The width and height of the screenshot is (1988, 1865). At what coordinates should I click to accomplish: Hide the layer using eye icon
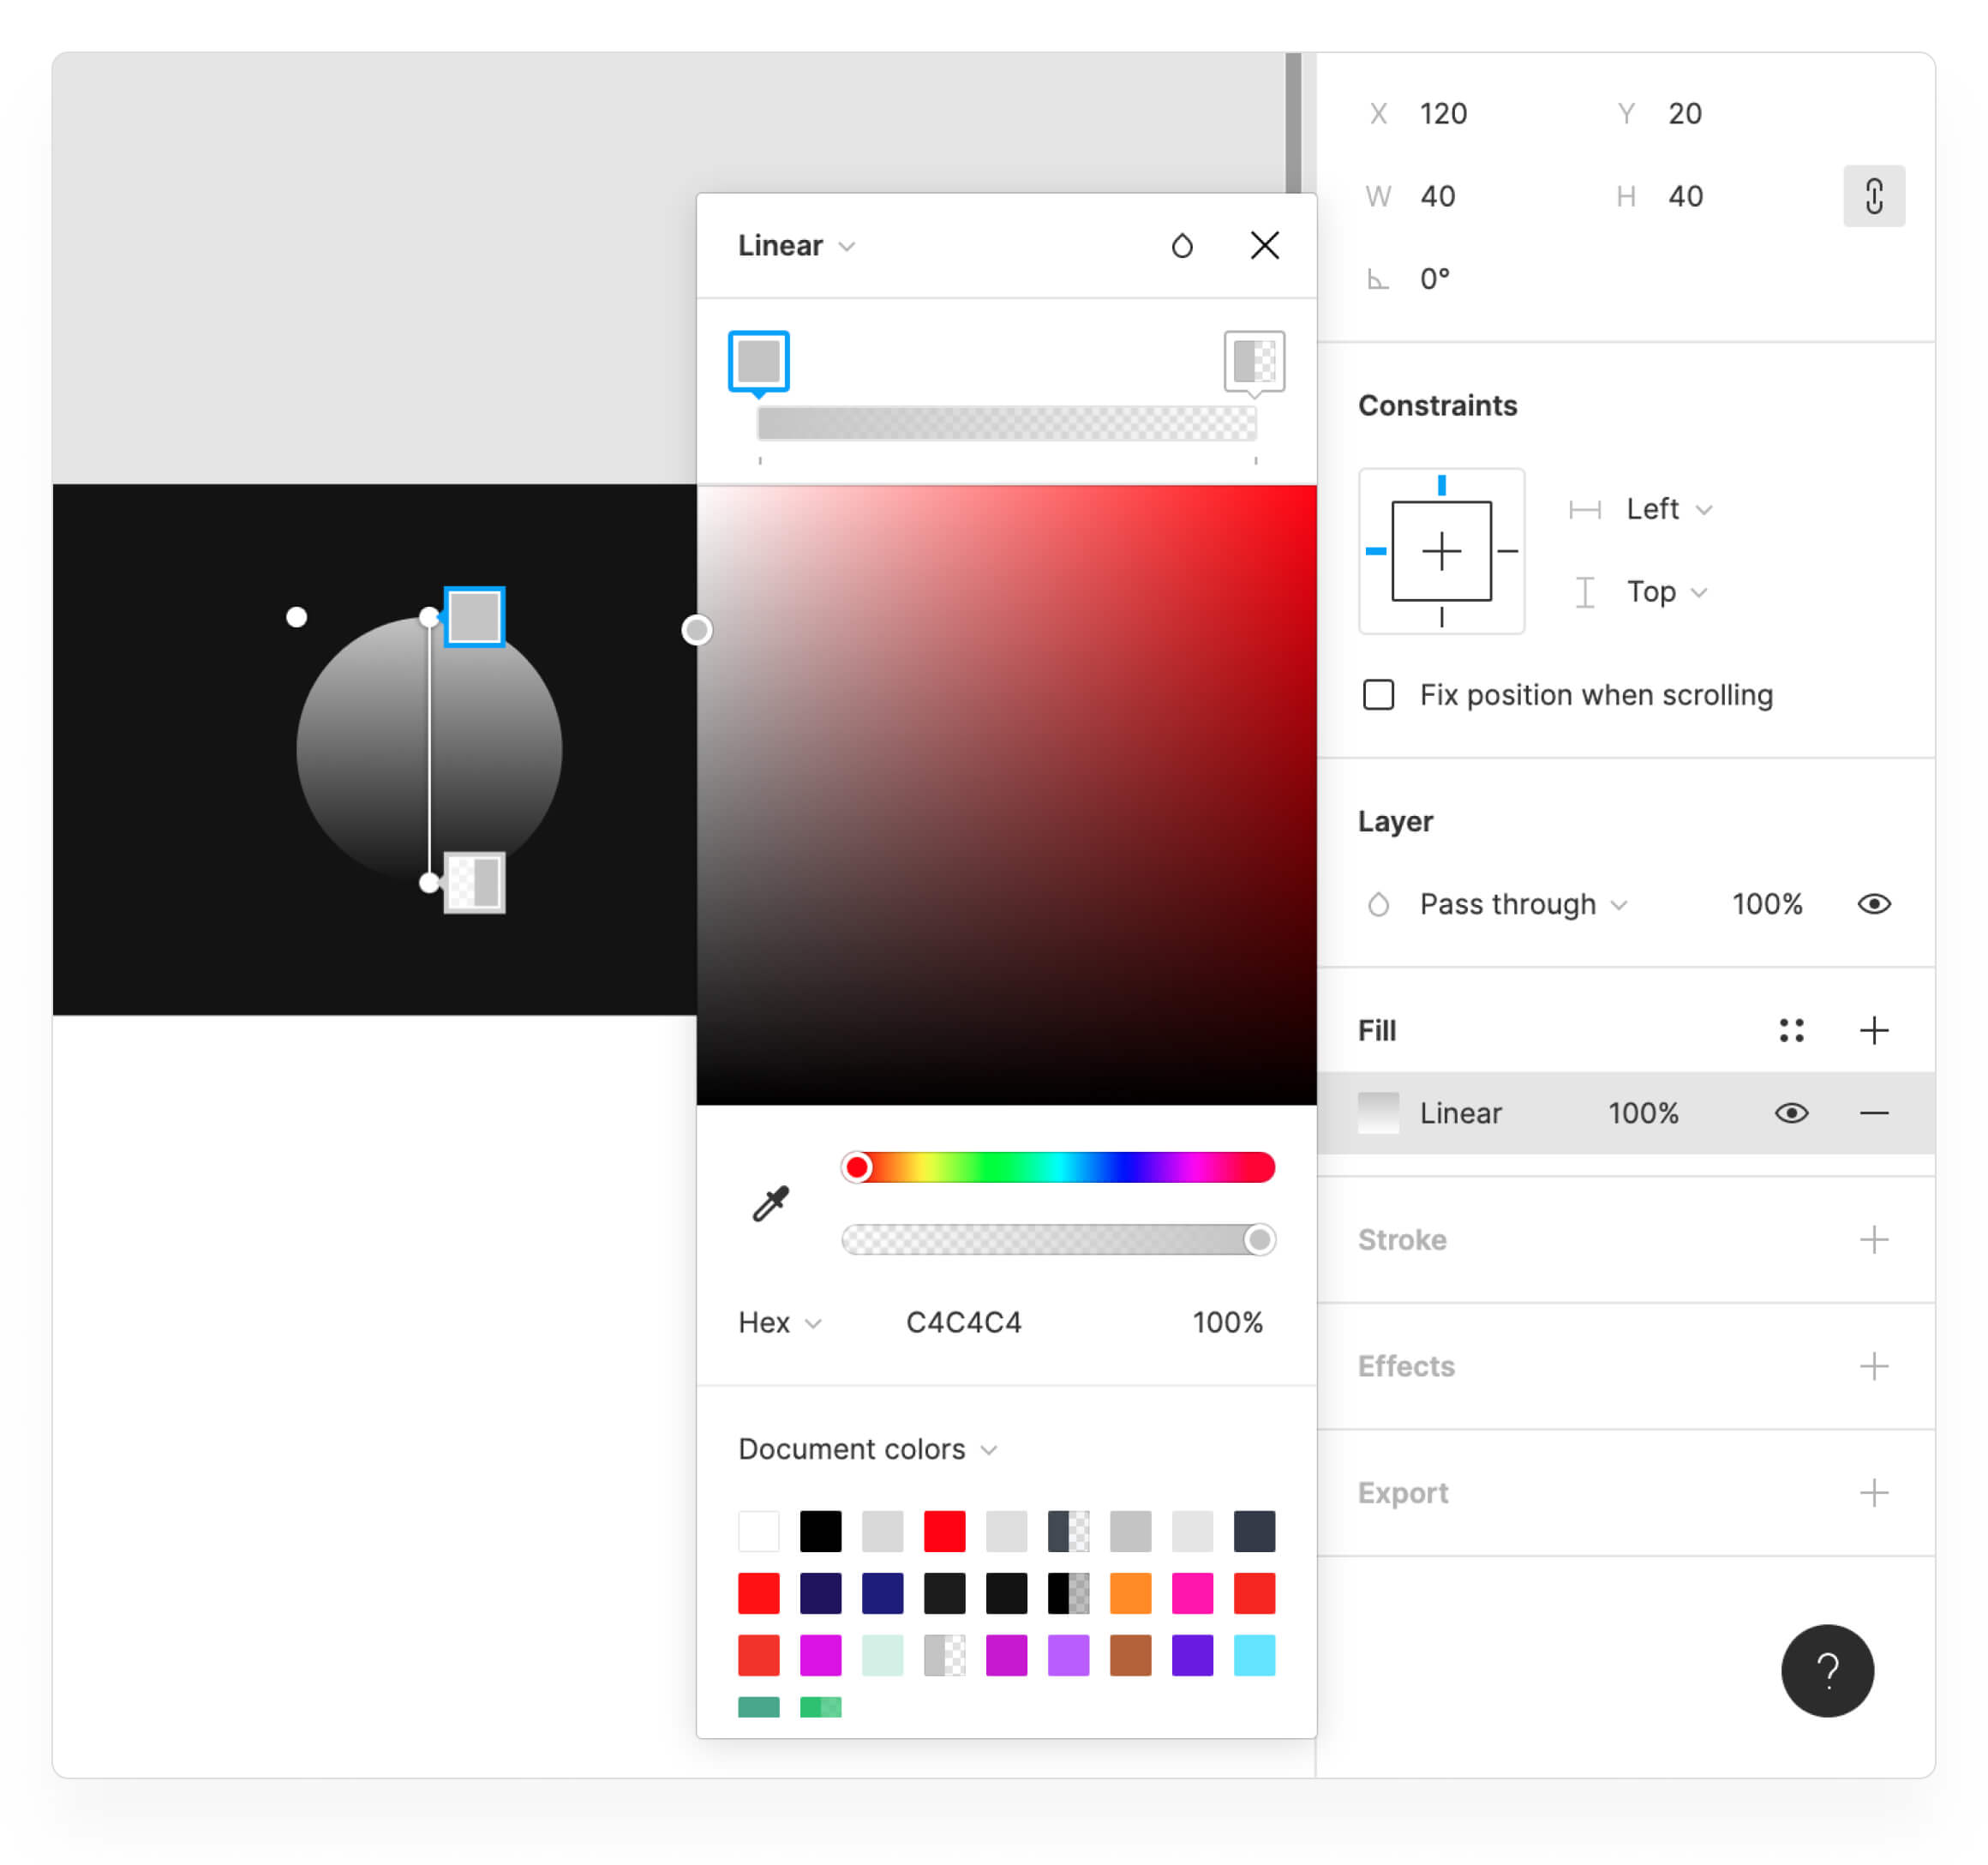(1873, 904)
